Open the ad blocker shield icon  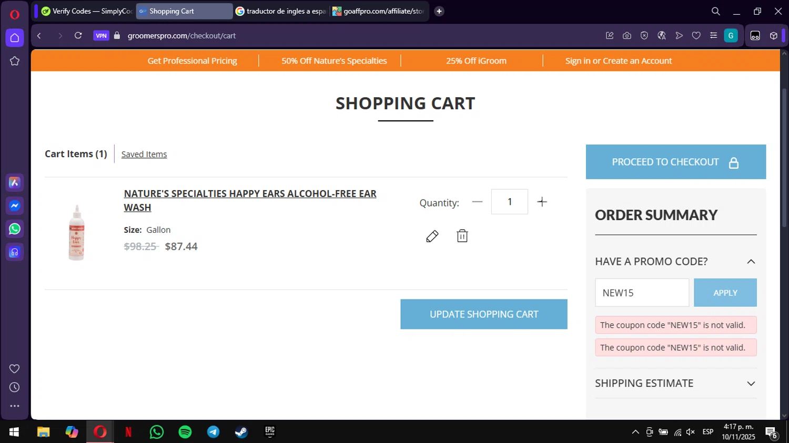point(644,36)
